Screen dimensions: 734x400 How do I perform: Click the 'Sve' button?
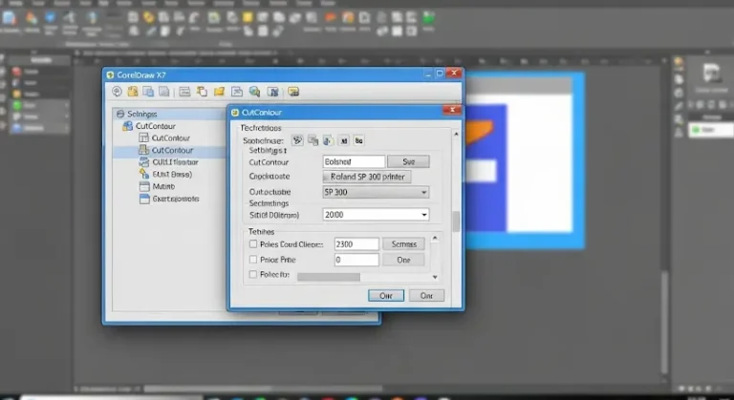point(408,161)
